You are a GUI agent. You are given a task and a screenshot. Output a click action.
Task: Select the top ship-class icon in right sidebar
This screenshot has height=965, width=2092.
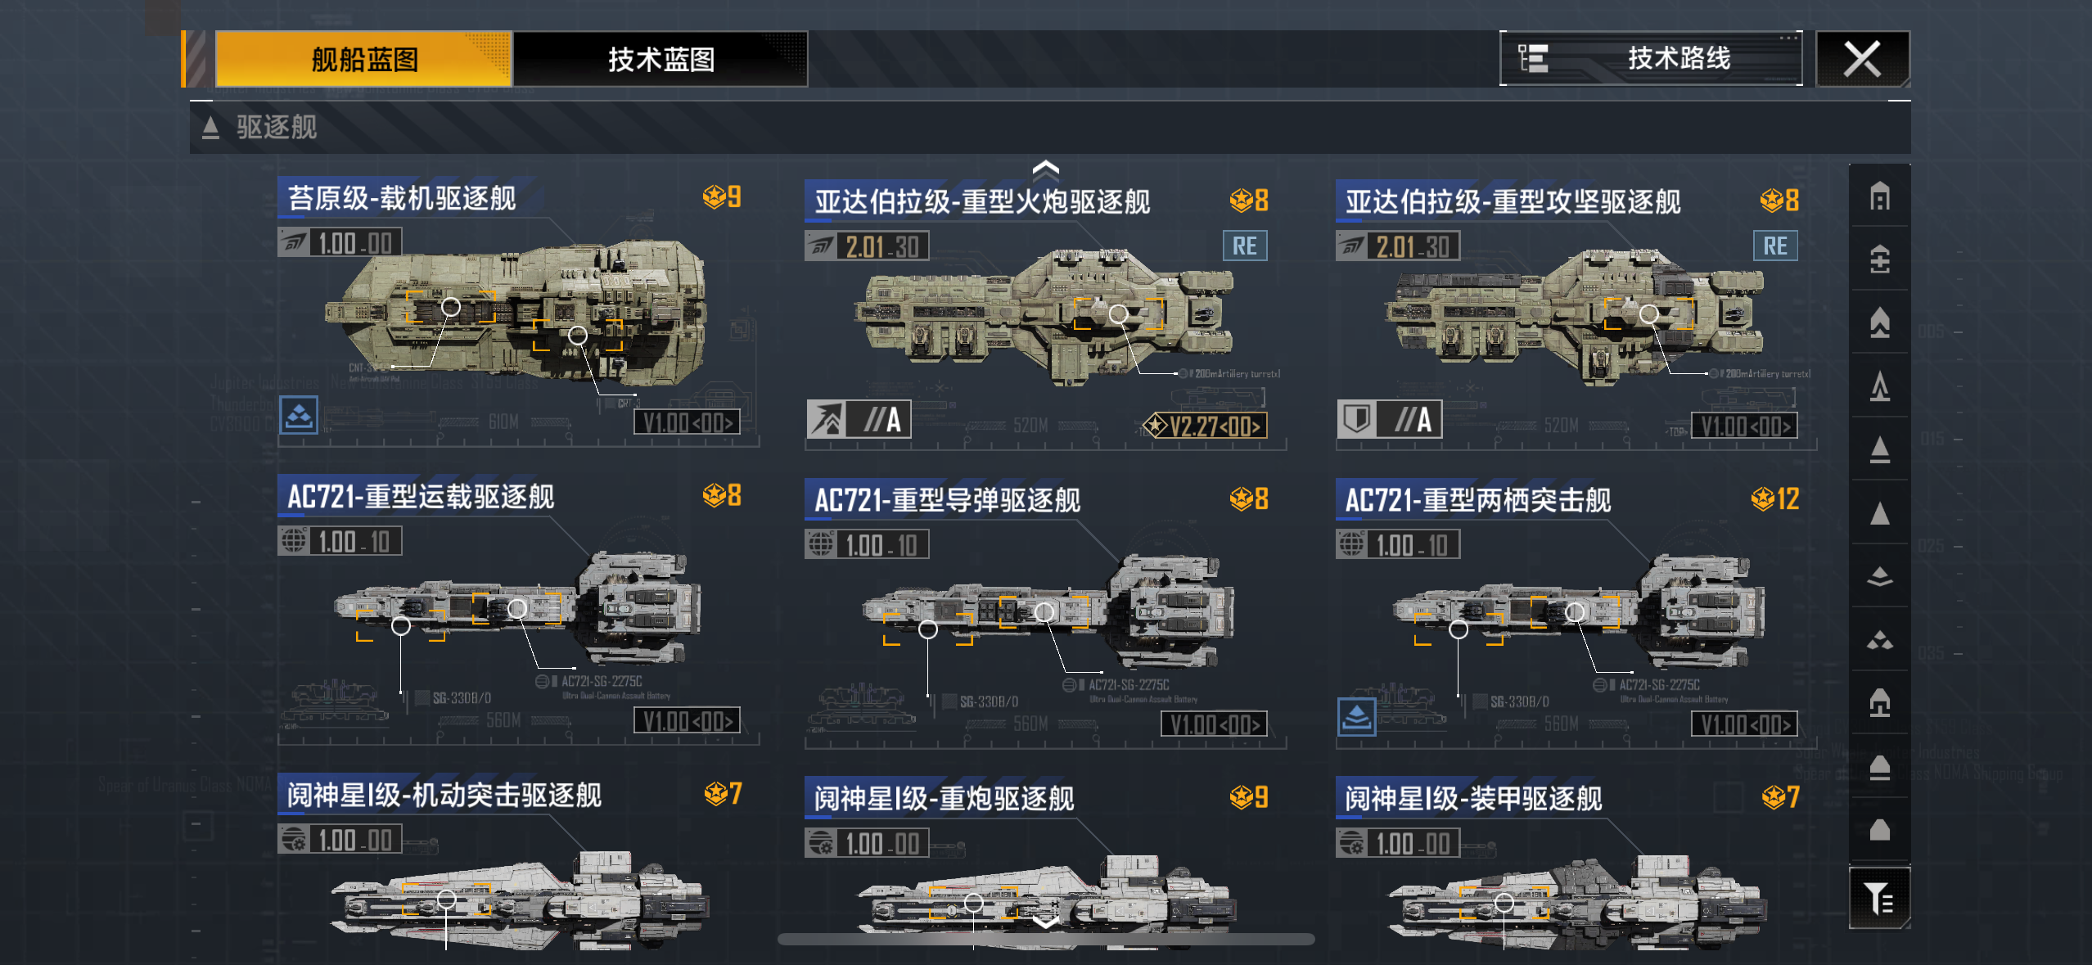(x=1879, y=196)
